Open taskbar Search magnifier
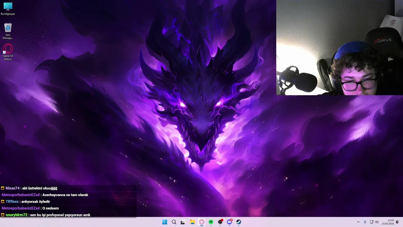The height and width of the screenshot is (227, 403). pyautogui.click(x=174, y=222)
